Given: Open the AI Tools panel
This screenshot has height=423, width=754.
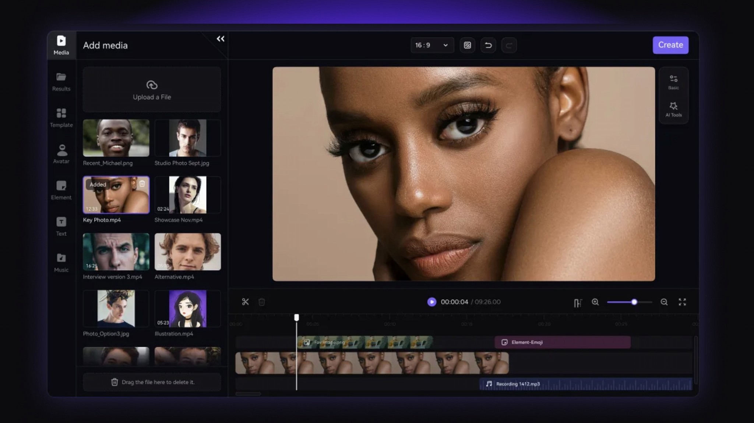Looking at the screenshot, I should tap(673, 110).
